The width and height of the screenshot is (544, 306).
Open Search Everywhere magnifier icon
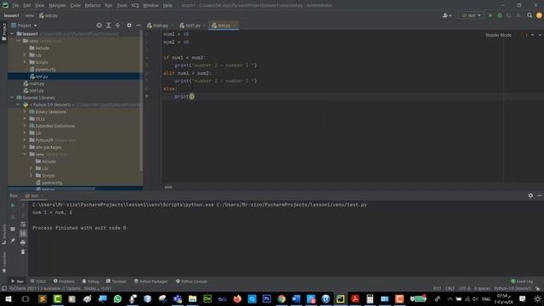click(x=530, y=15)
